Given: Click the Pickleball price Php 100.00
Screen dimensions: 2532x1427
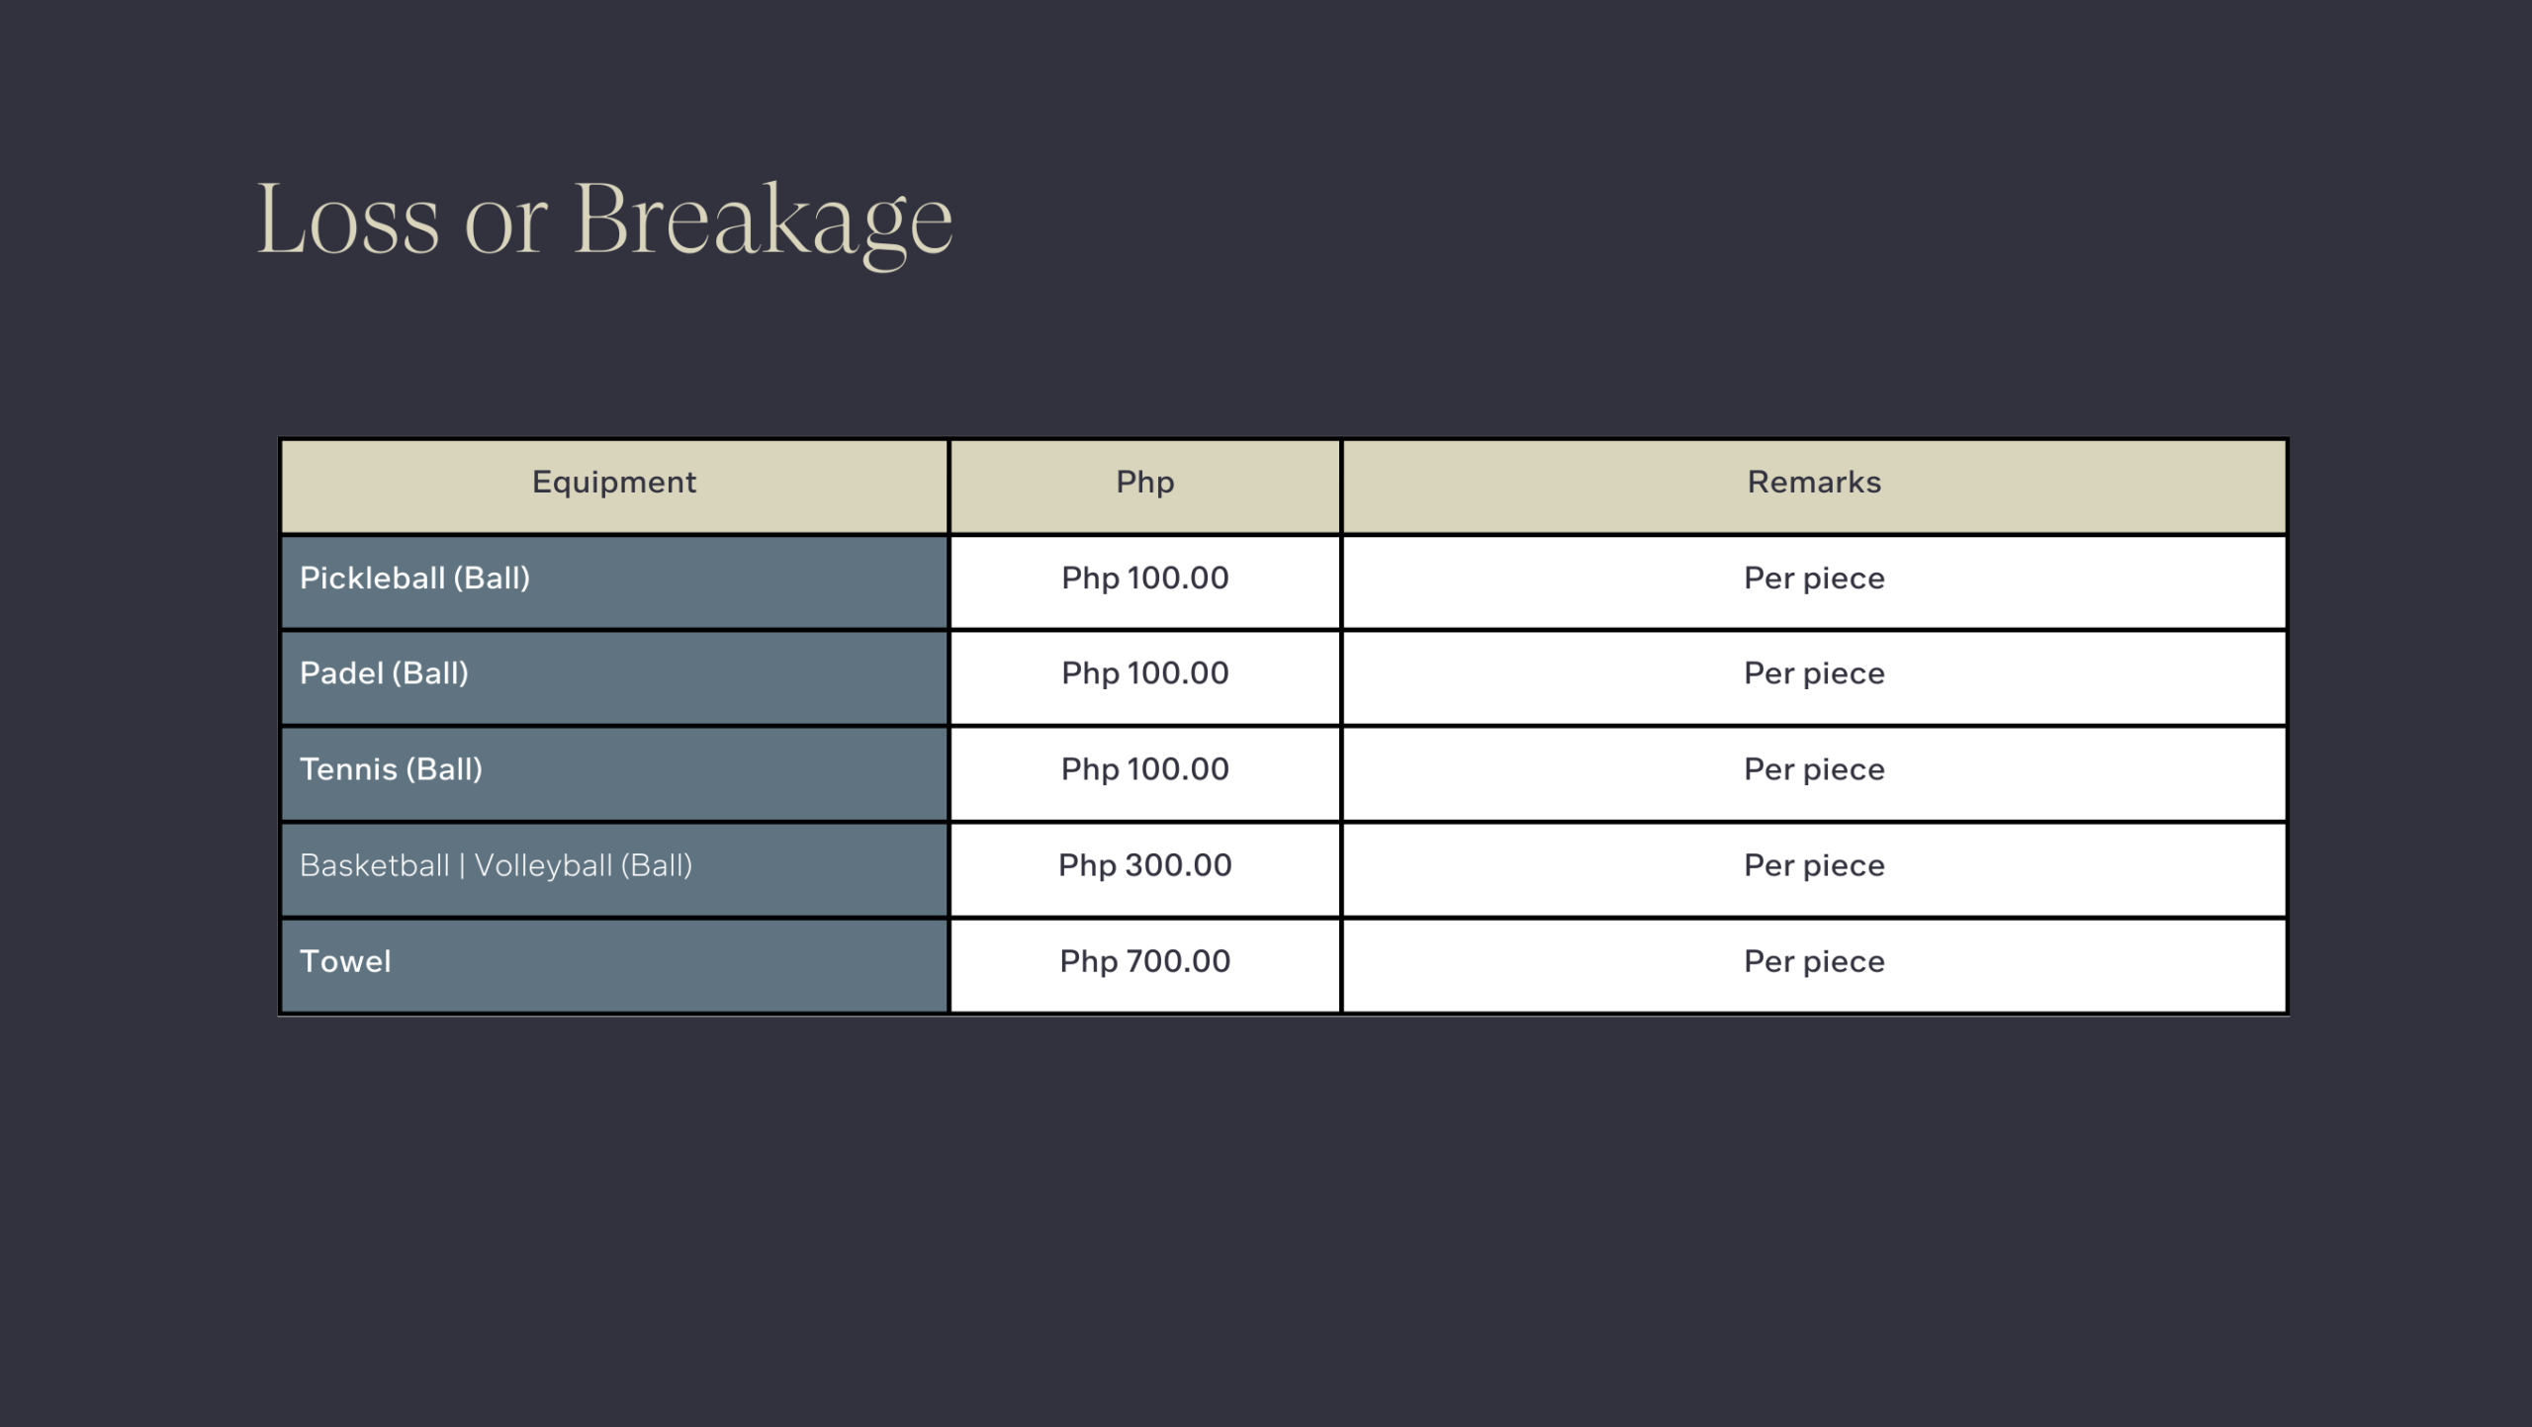Looking at the screenshot, I should (1144, 579).
